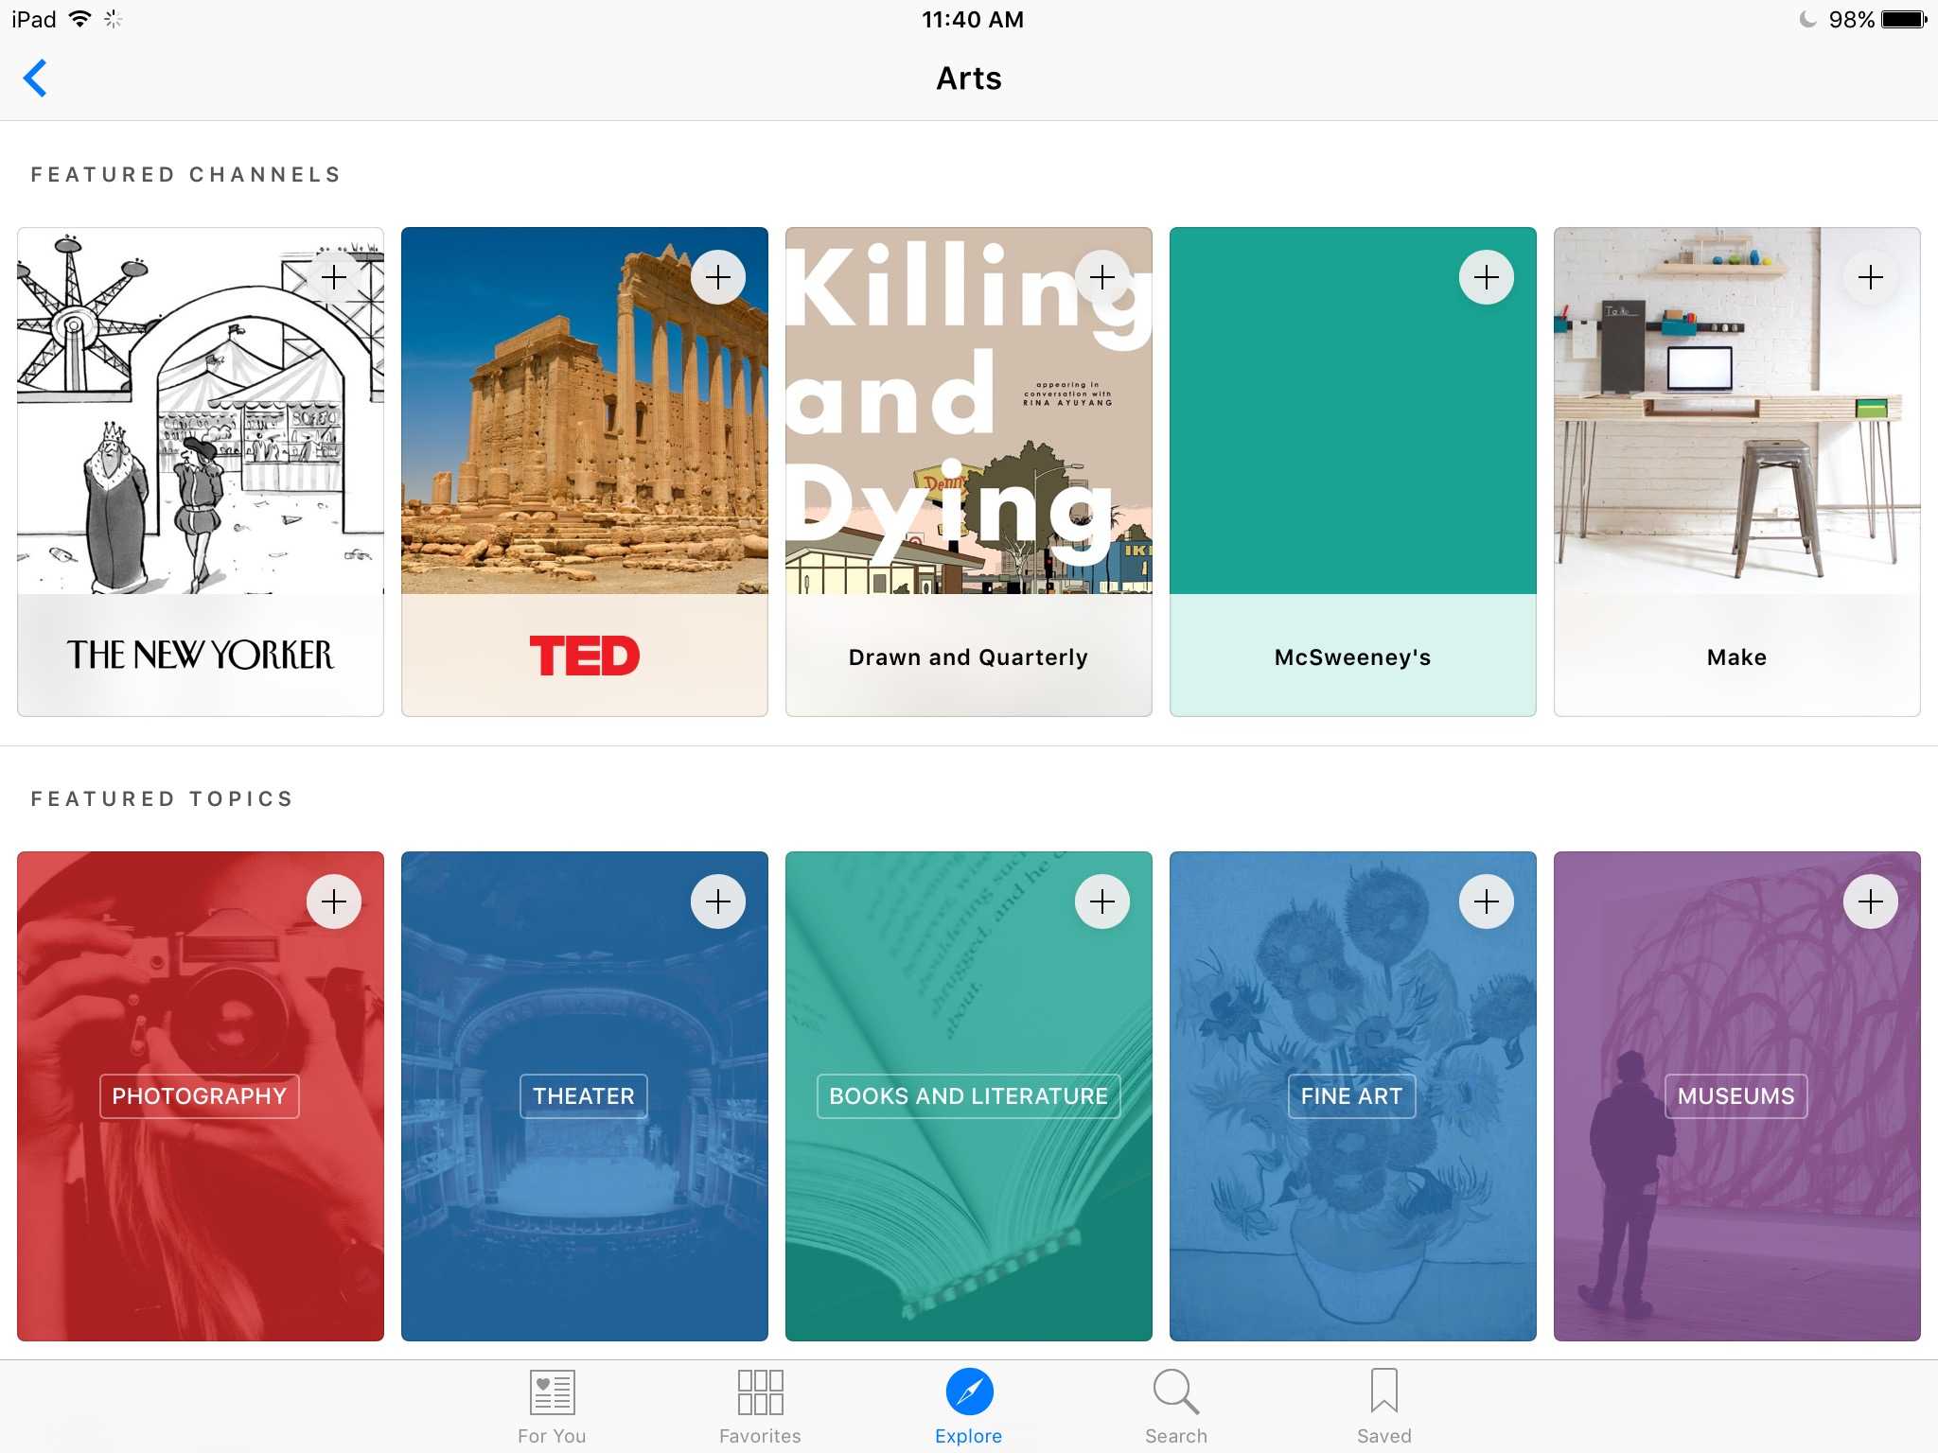The width and height of the screenshot is (1938, 1453).
Task: Tap the back chevron arrow
Action: tap(35, 79)
